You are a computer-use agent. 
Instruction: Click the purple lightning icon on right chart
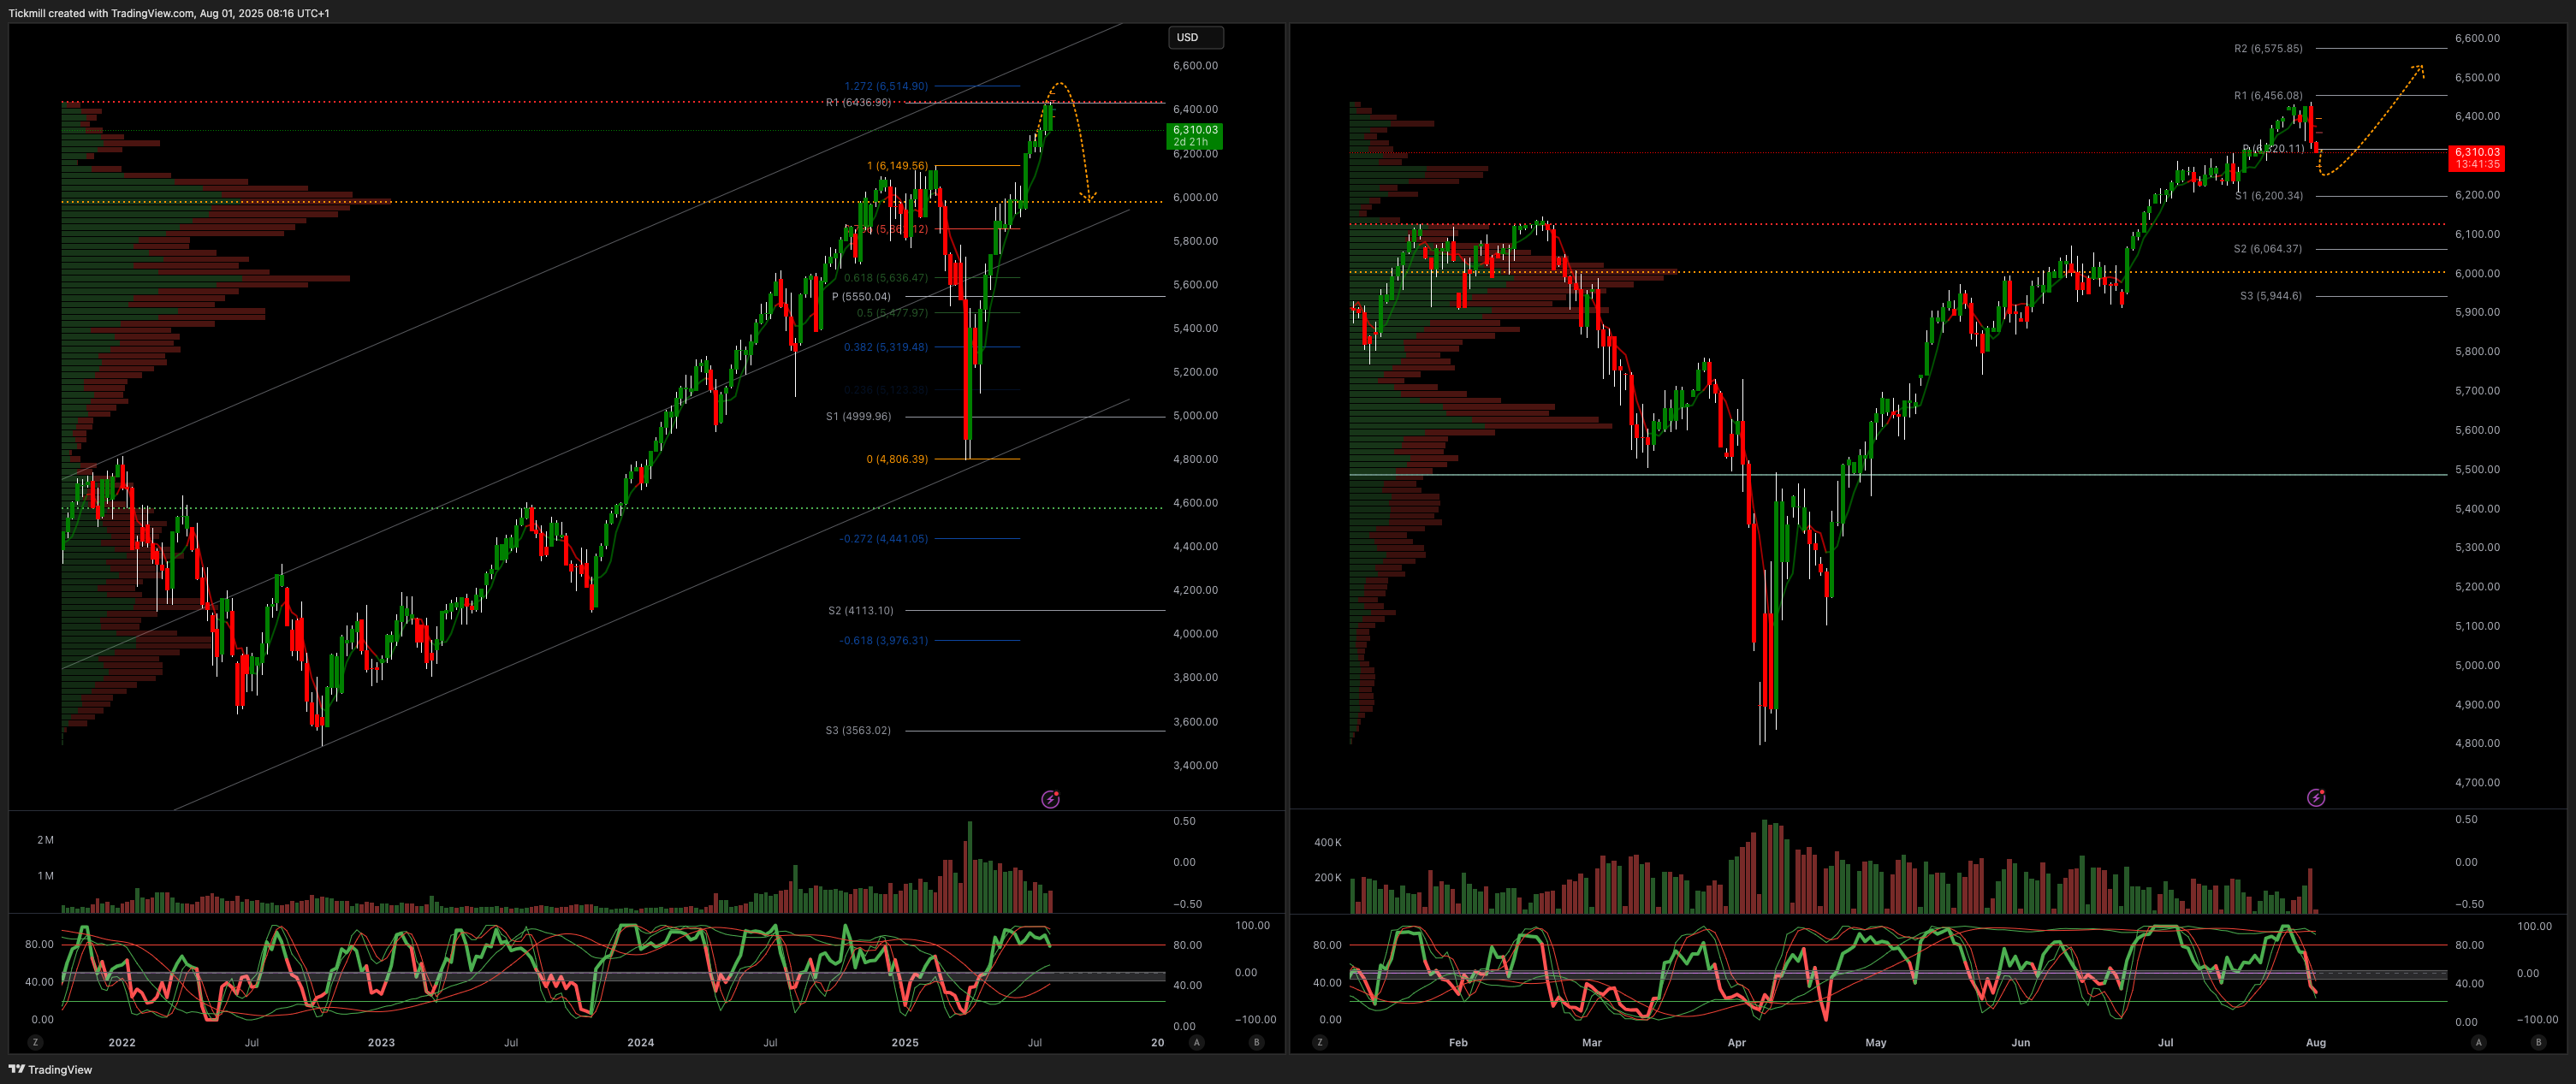coord(2316,797)
